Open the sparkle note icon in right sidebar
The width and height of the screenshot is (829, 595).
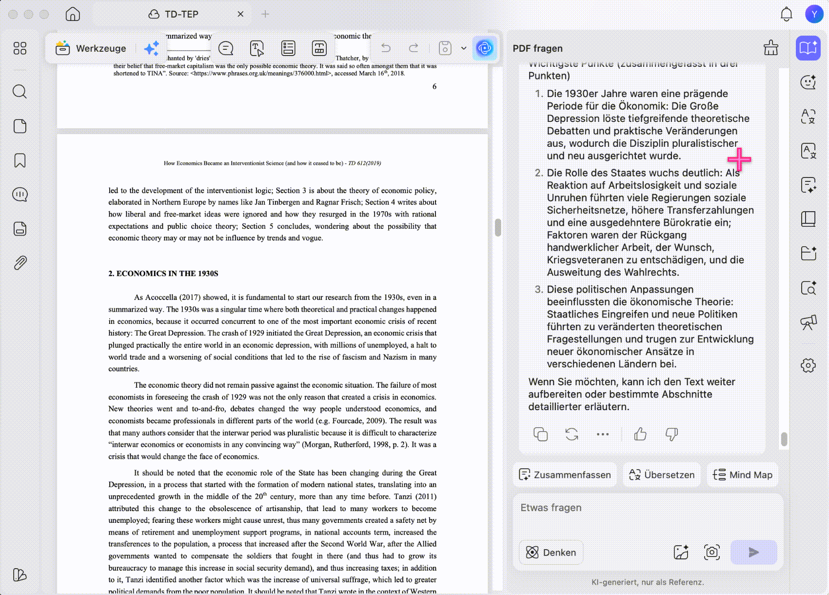[x=808, y=185]
